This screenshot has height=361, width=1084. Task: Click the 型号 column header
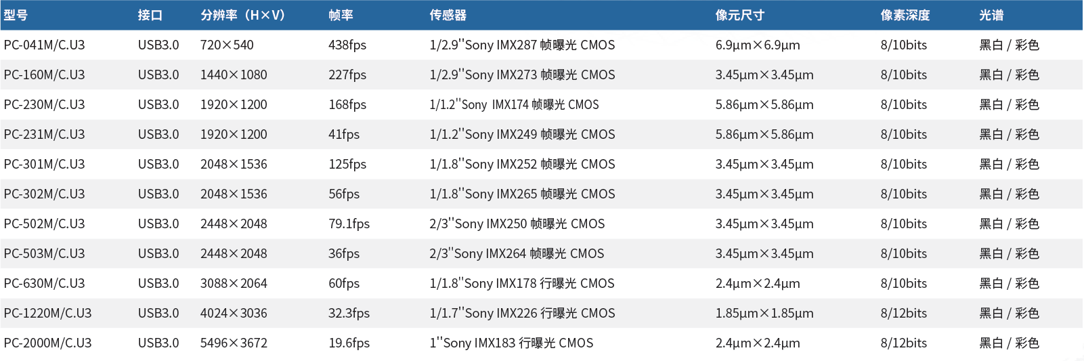coord(16,15)
